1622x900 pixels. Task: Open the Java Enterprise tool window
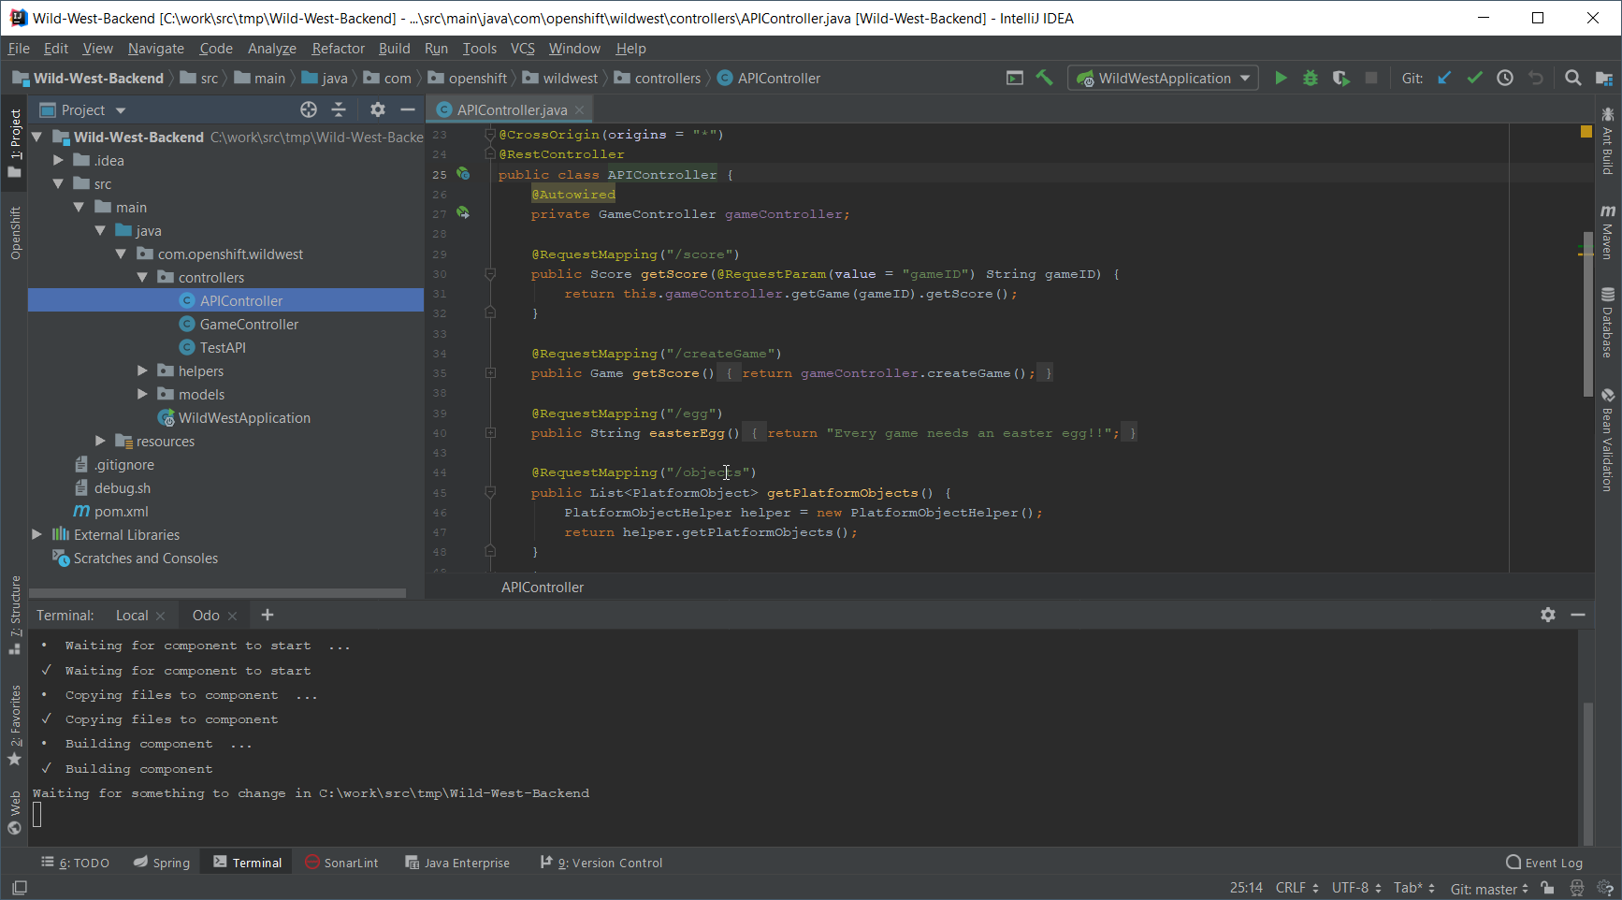point(457,863)
